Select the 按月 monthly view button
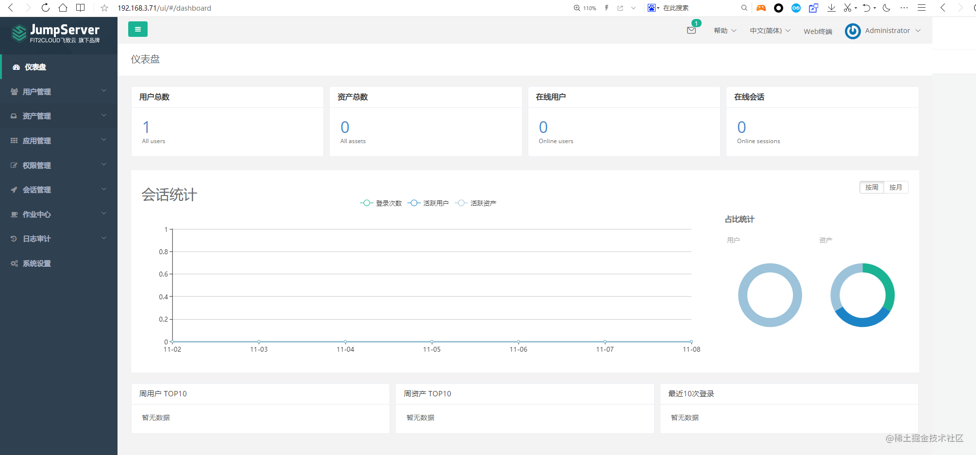The width and height of the screenshot is (976, 455). pos(896,187)
